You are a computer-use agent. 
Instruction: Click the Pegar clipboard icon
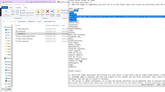[17, 11]
